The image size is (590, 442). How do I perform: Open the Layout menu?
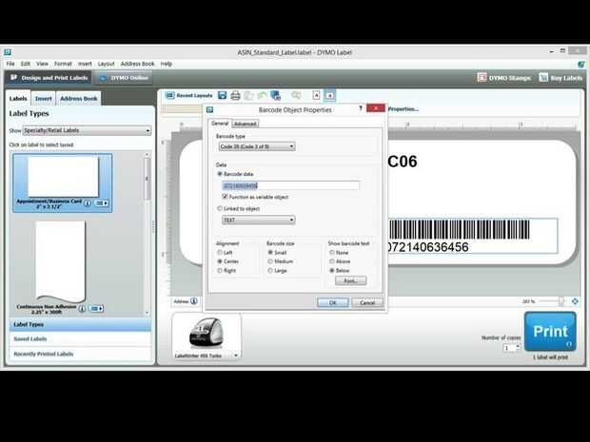[107, 64]
